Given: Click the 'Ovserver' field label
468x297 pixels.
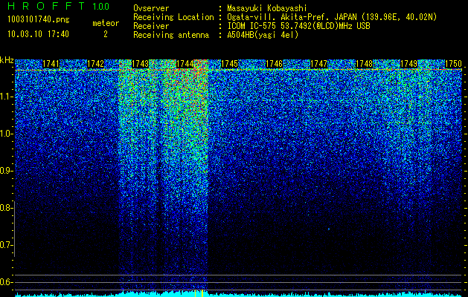Looking at the screenshot, I should click(x=151, y=8).
